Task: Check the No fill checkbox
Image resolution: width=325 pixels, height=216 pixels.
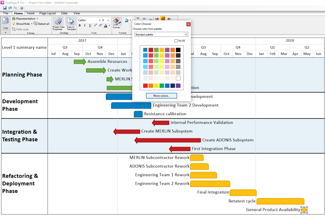Action: click(x=176, y=41)
